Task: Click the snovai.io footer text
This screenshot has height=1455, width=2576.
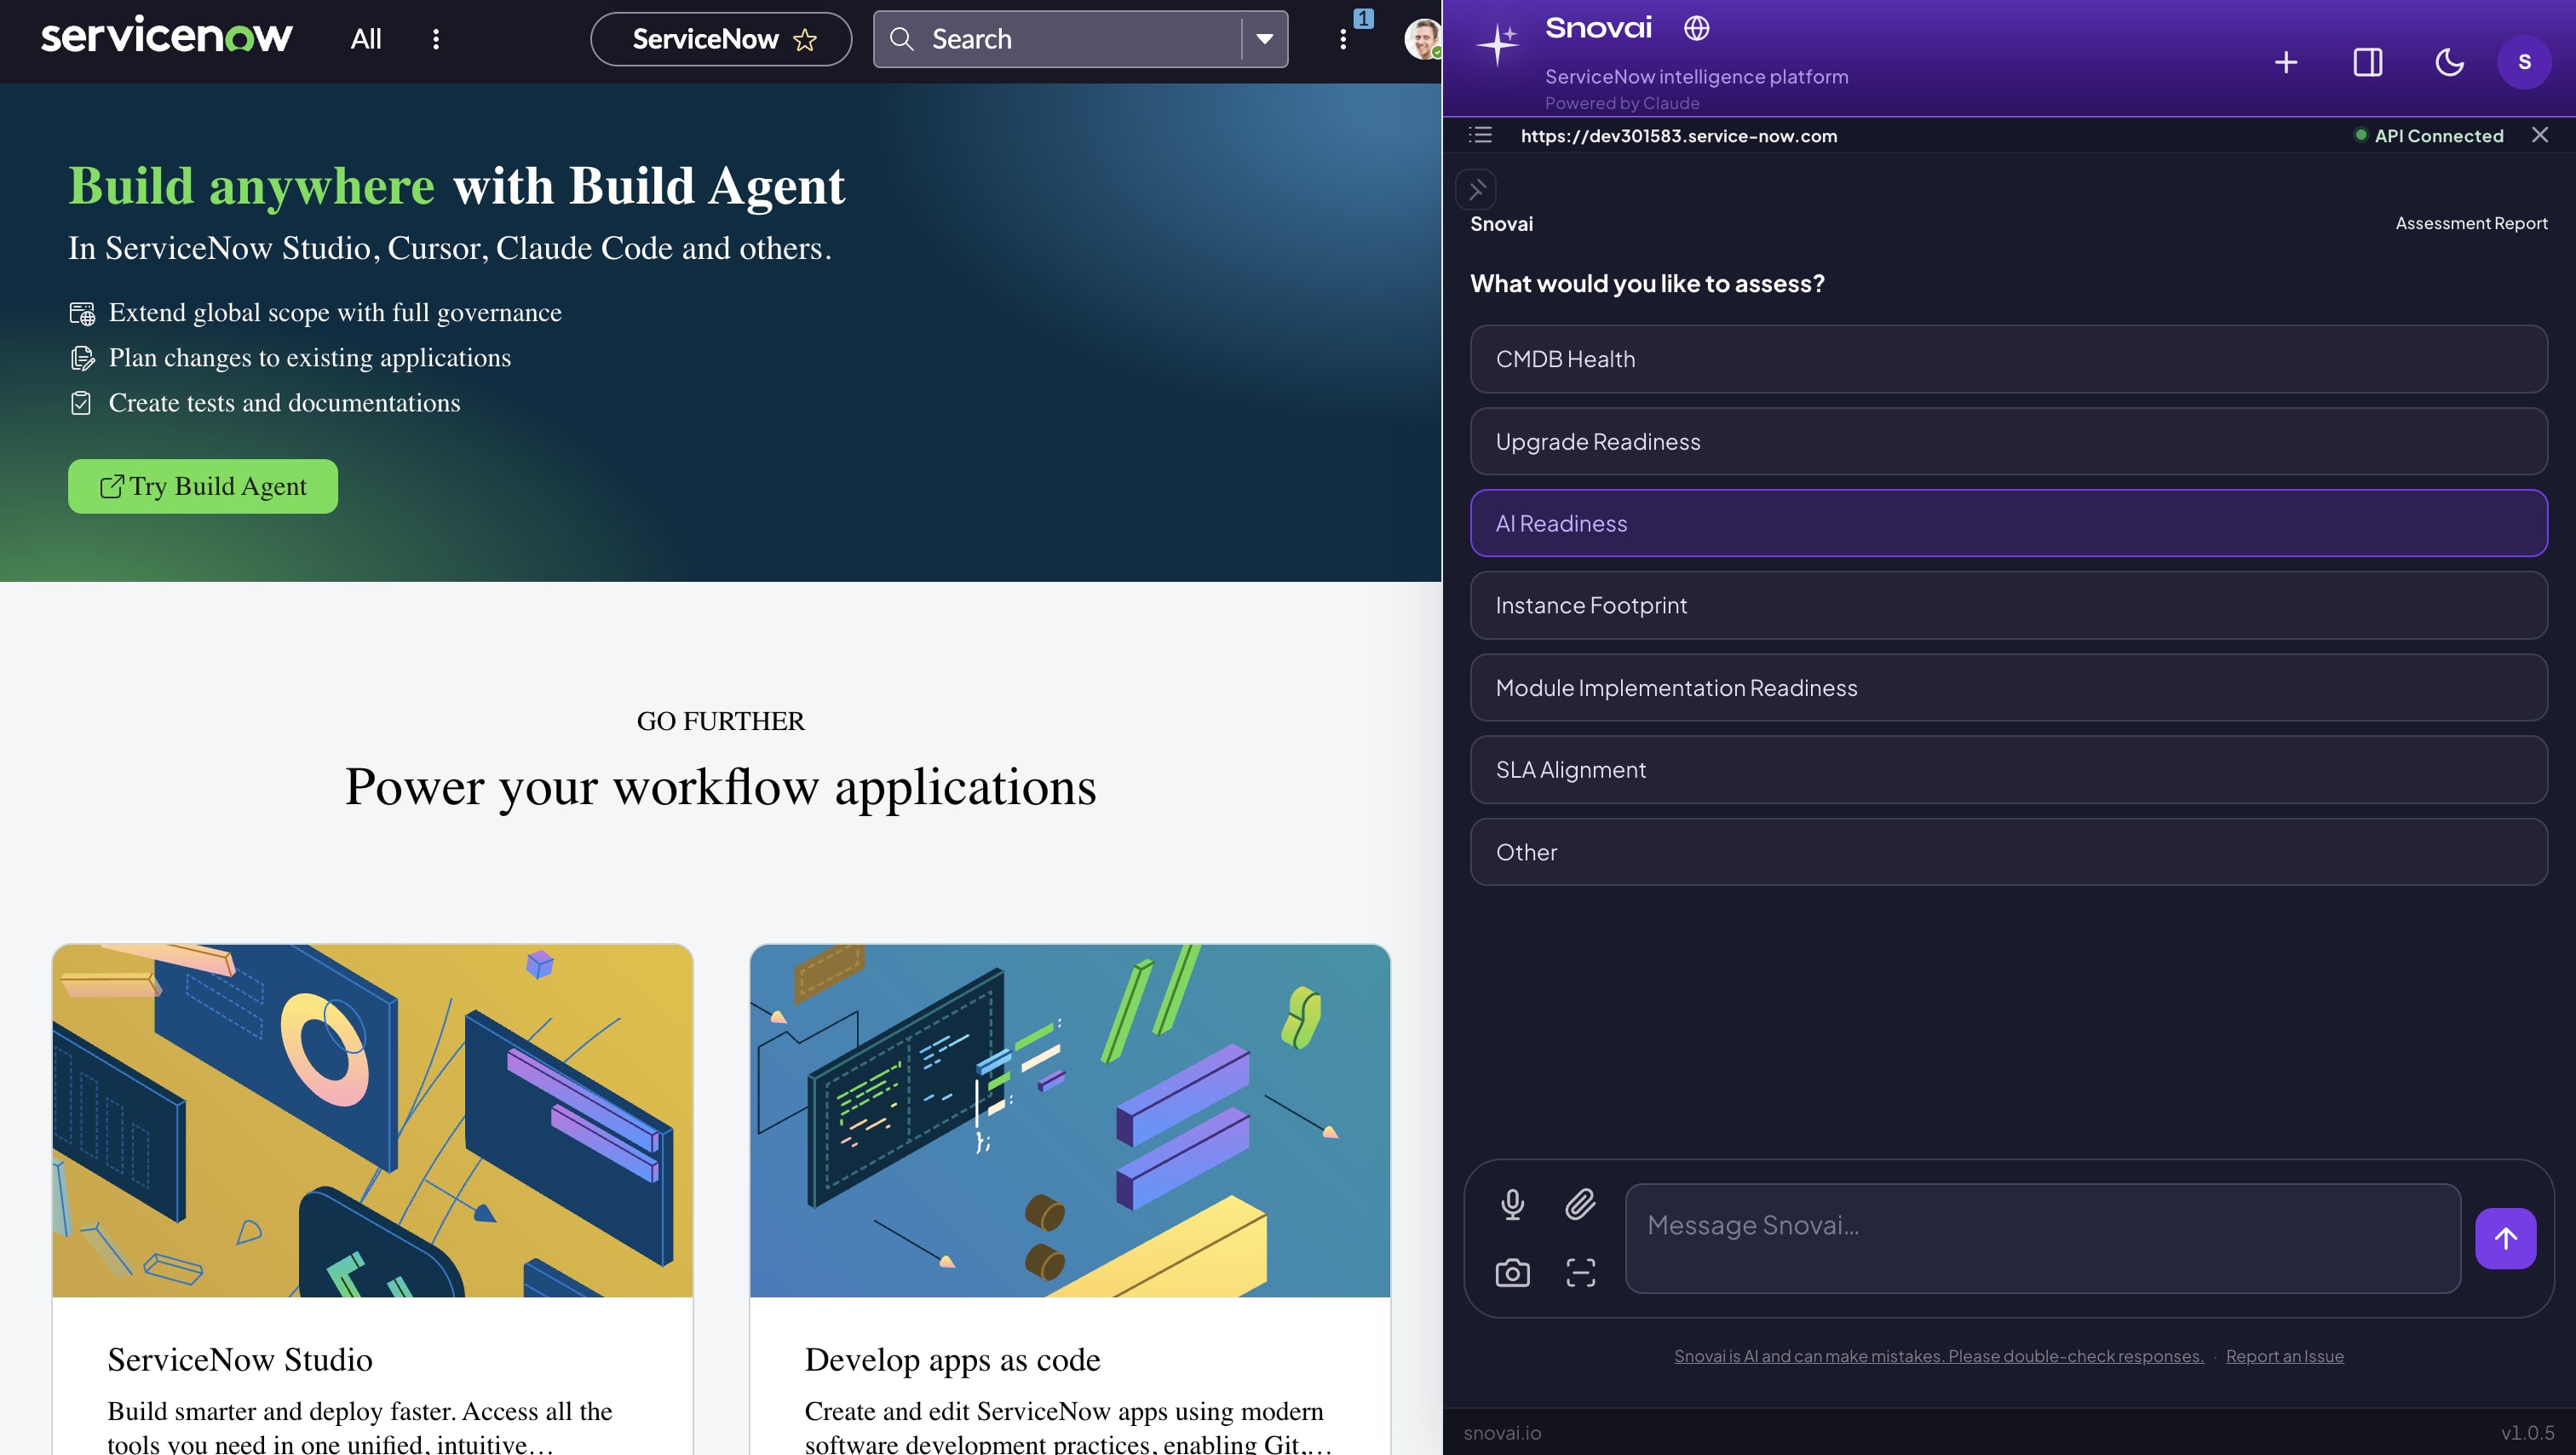Action: coord(1502,1433)
